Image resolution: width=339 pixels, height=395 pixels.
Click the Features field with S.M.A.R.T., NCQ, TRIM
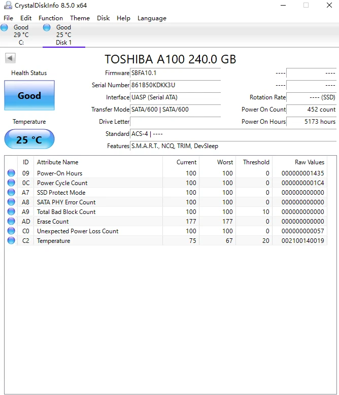pos(233,146)
